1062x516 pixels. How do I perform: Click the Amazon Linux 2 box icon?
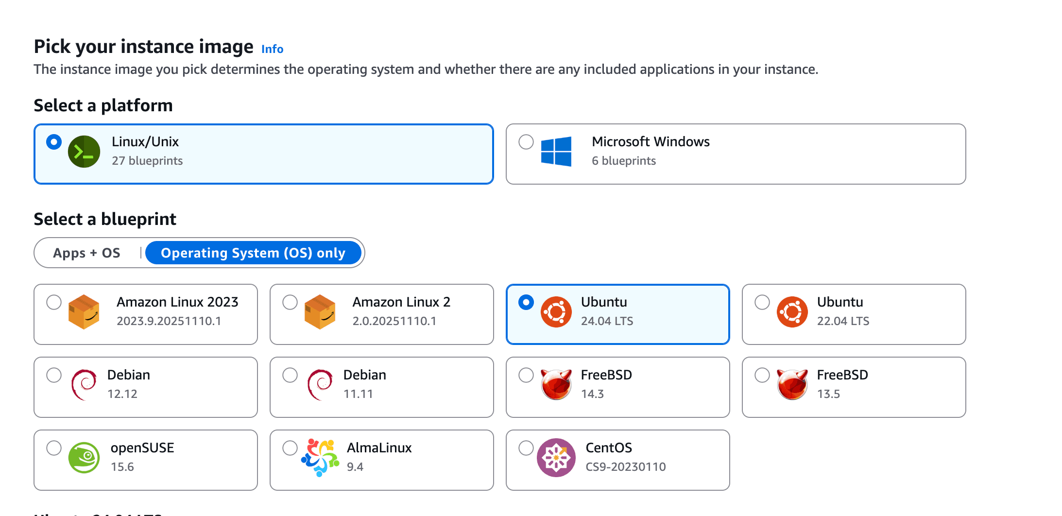pos(321,313)
